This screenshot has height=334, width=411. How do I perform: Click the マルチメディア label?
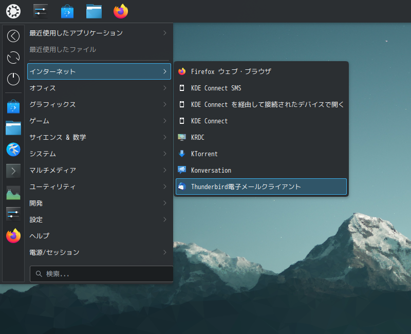coord(53,170)
